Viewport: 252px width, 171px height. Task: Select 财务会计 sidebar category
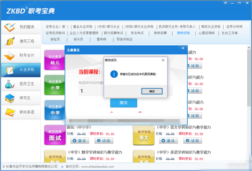click(x=21, y=55)
